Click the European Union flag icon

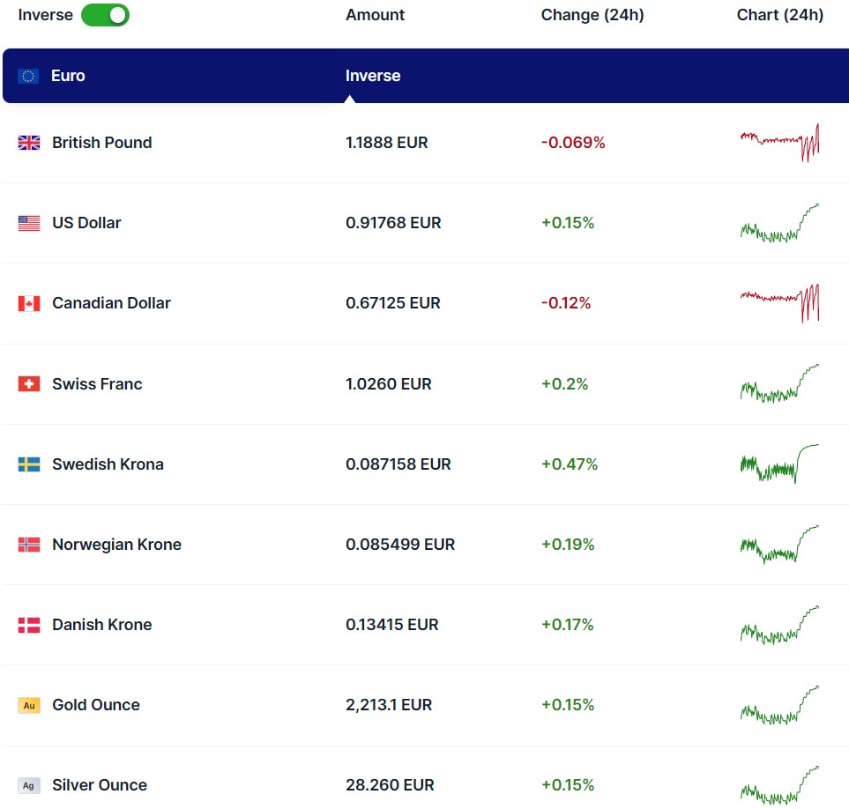coord(28,76)
